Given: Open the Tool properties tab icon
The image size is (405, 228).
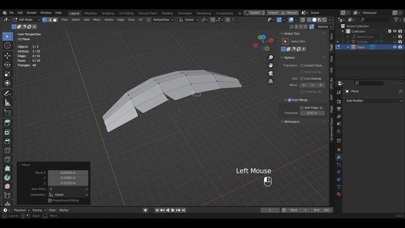Looking at the screenshot, I should pyautogui.click(x=339, y=92).
